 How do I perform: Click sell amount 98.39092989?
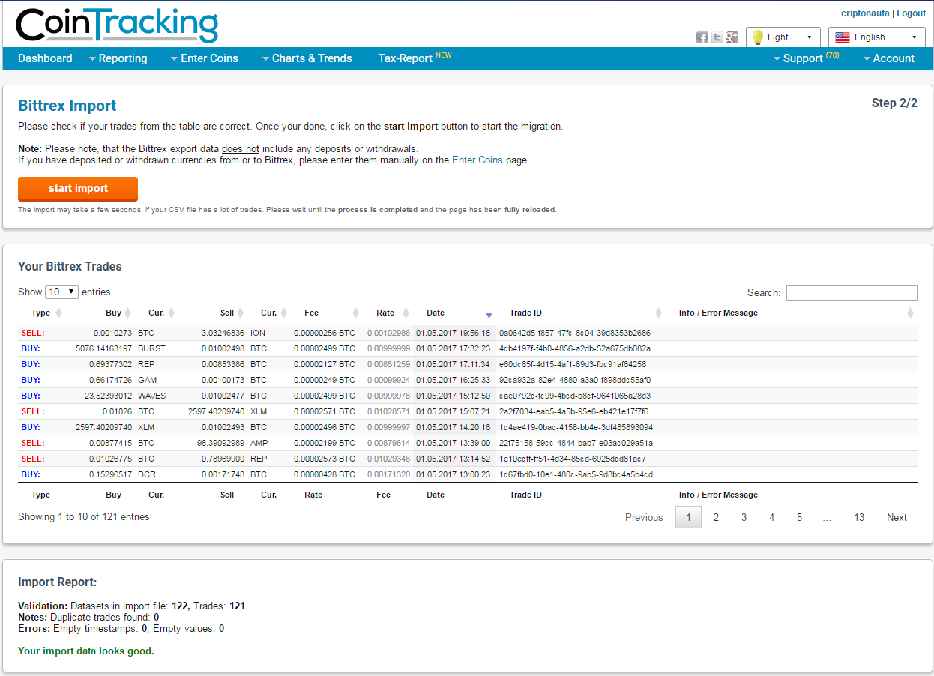(220, 443)
